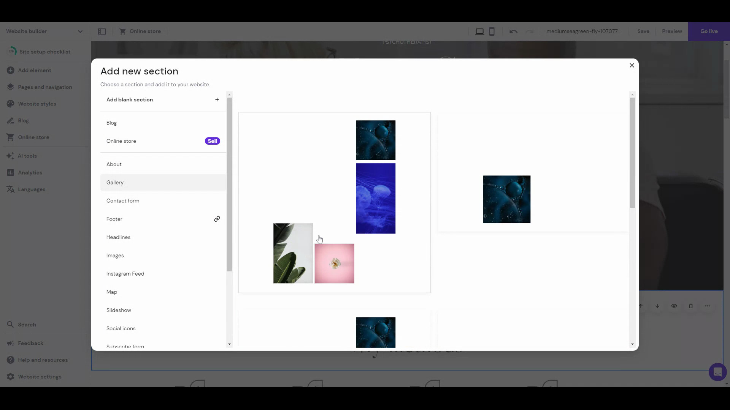Open section more options ellipsis

707,306
